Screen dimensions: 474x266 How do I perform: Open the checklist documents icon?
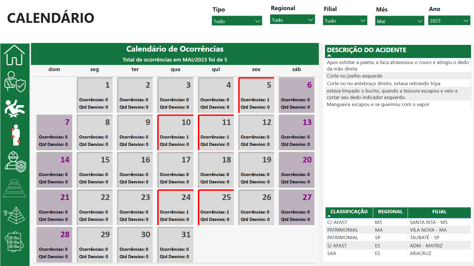click(14, 242)
